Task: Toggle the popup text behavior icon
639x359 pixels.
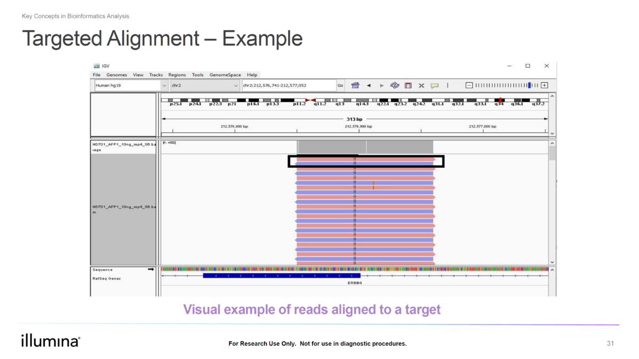Action: [435, 85]
